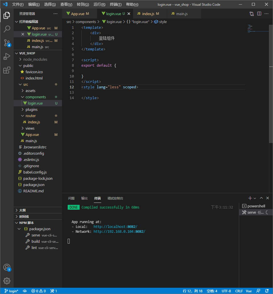Screen dimensions: 273x294
Task: Select the powershell terminal instance
Action: (x=256, y=206)
